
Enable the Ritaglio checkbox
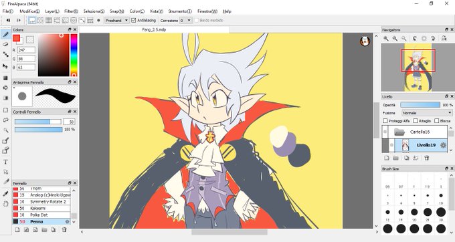pyautogui.click(x=416, y=120)
